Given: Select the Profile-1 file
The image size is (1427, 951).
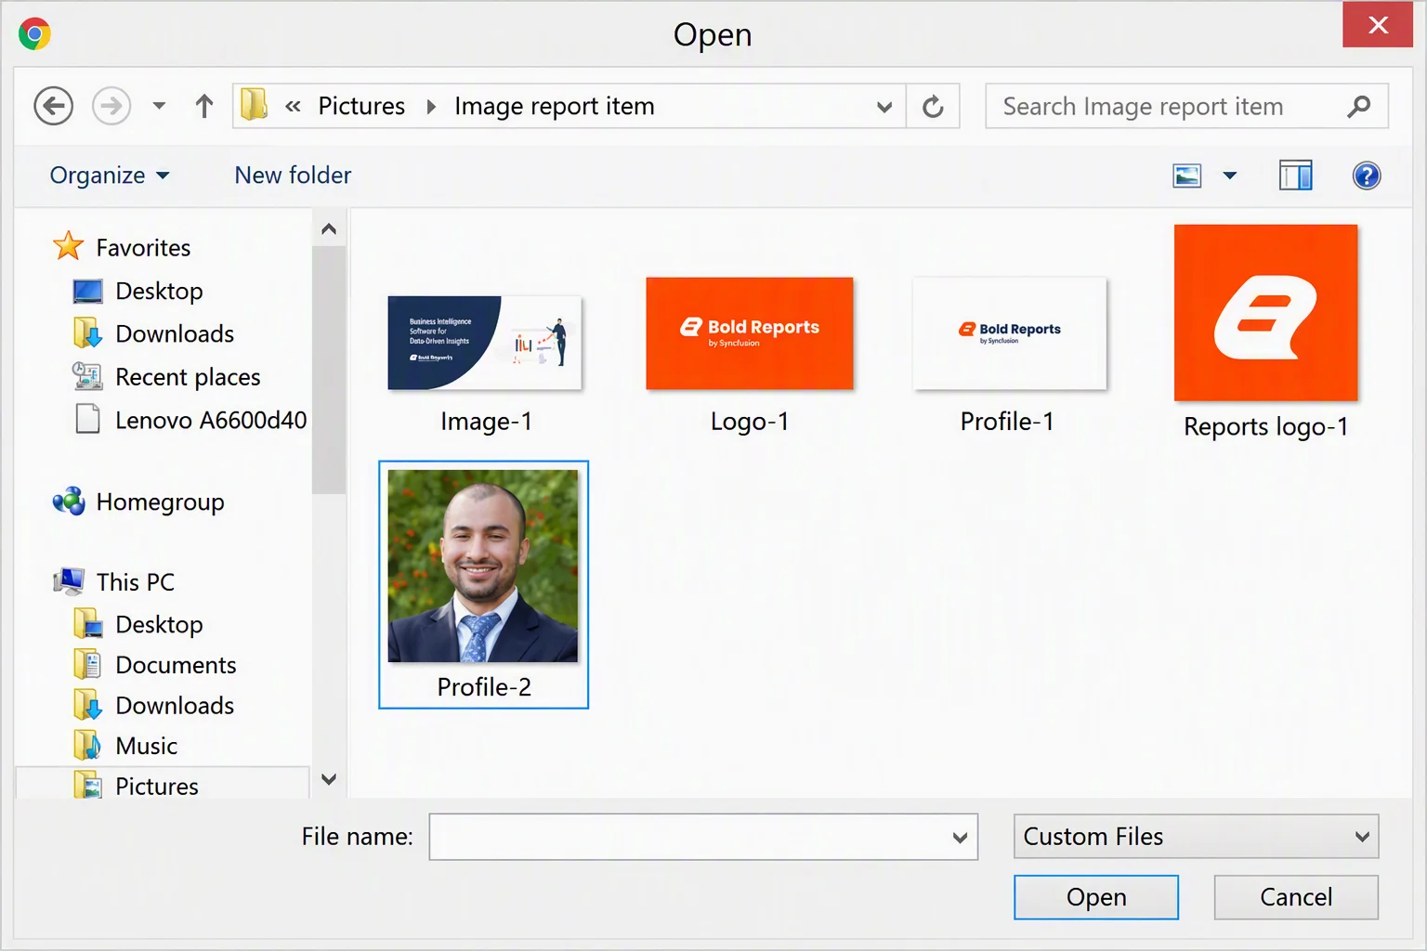Looking at the screenshot, I should [1009, 355].
